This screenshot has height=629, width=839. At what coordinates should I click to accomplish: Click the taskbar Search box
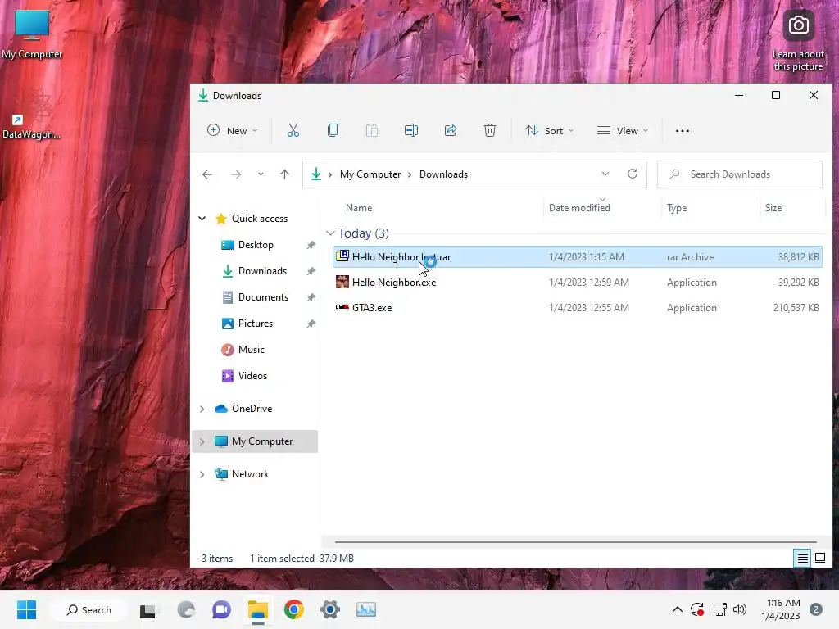pyautogui.click(x=88, y=609)
